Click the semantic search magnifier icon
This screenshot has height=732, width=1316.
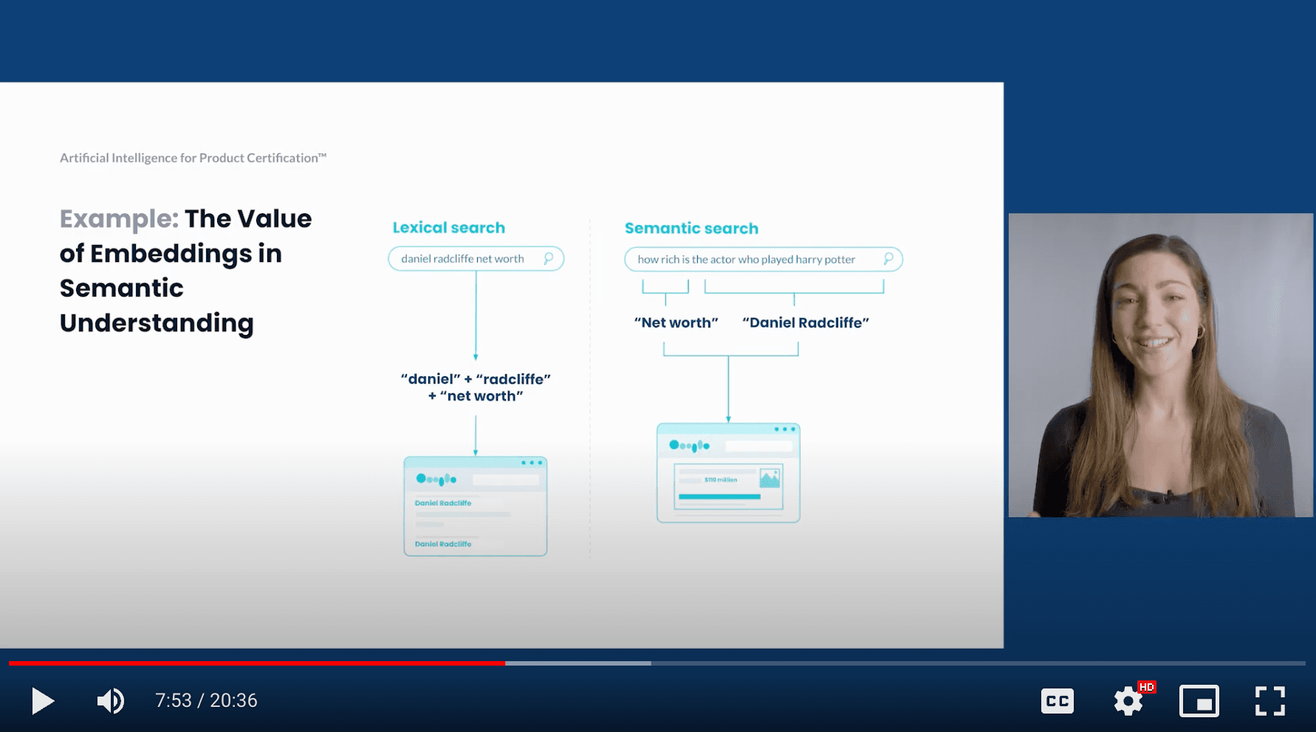(888, 259)
